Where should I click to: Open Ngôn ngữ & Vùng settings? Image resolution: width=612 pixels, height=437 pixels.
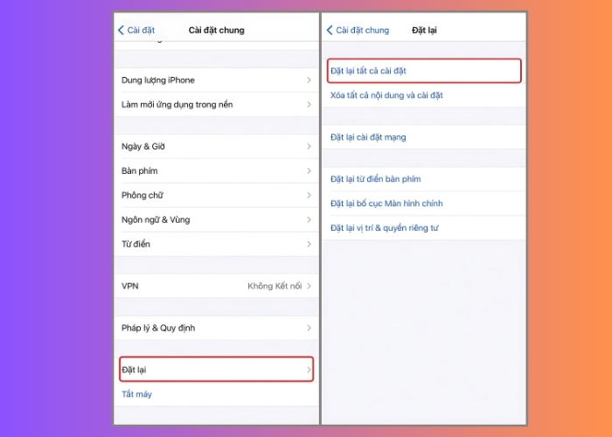(x=156, y=220)
